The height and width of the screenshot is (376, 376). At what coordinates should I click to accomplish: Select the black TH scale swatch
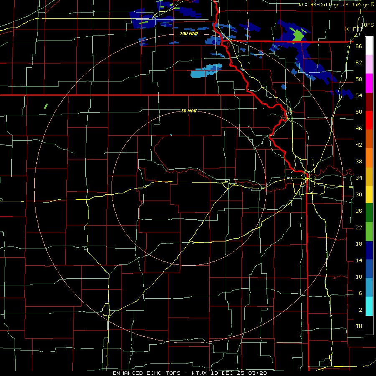(369, 325)
